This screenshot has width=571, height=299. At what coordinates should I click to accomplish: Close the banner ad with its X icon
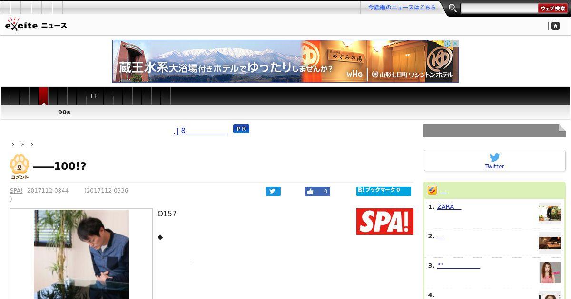coord(455,43)
